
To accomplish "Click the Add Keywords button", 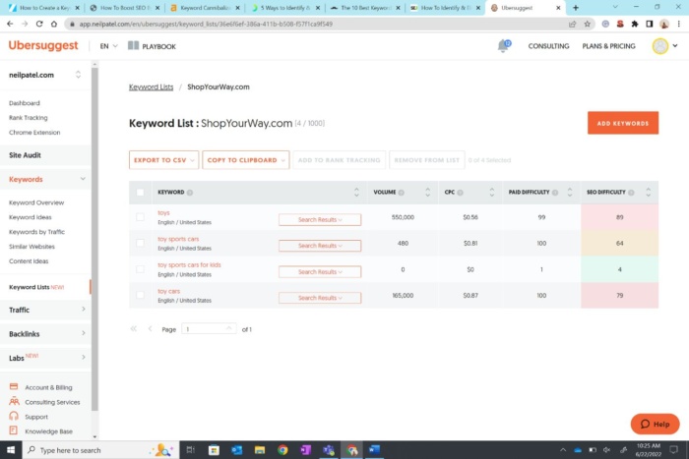I will pyautogui.click(x=623, y=123).
